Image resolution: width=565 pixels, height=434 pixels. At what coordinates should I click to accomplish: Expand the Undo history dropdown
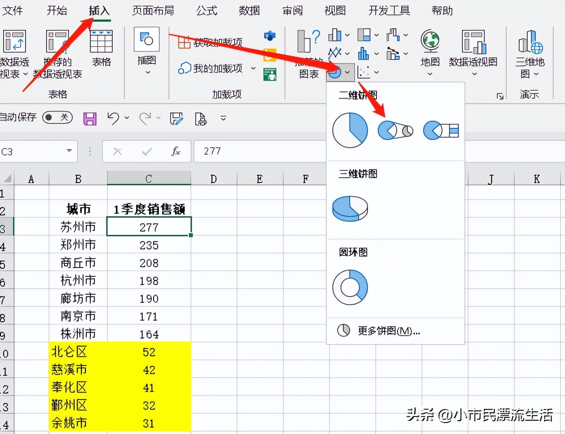127,118
